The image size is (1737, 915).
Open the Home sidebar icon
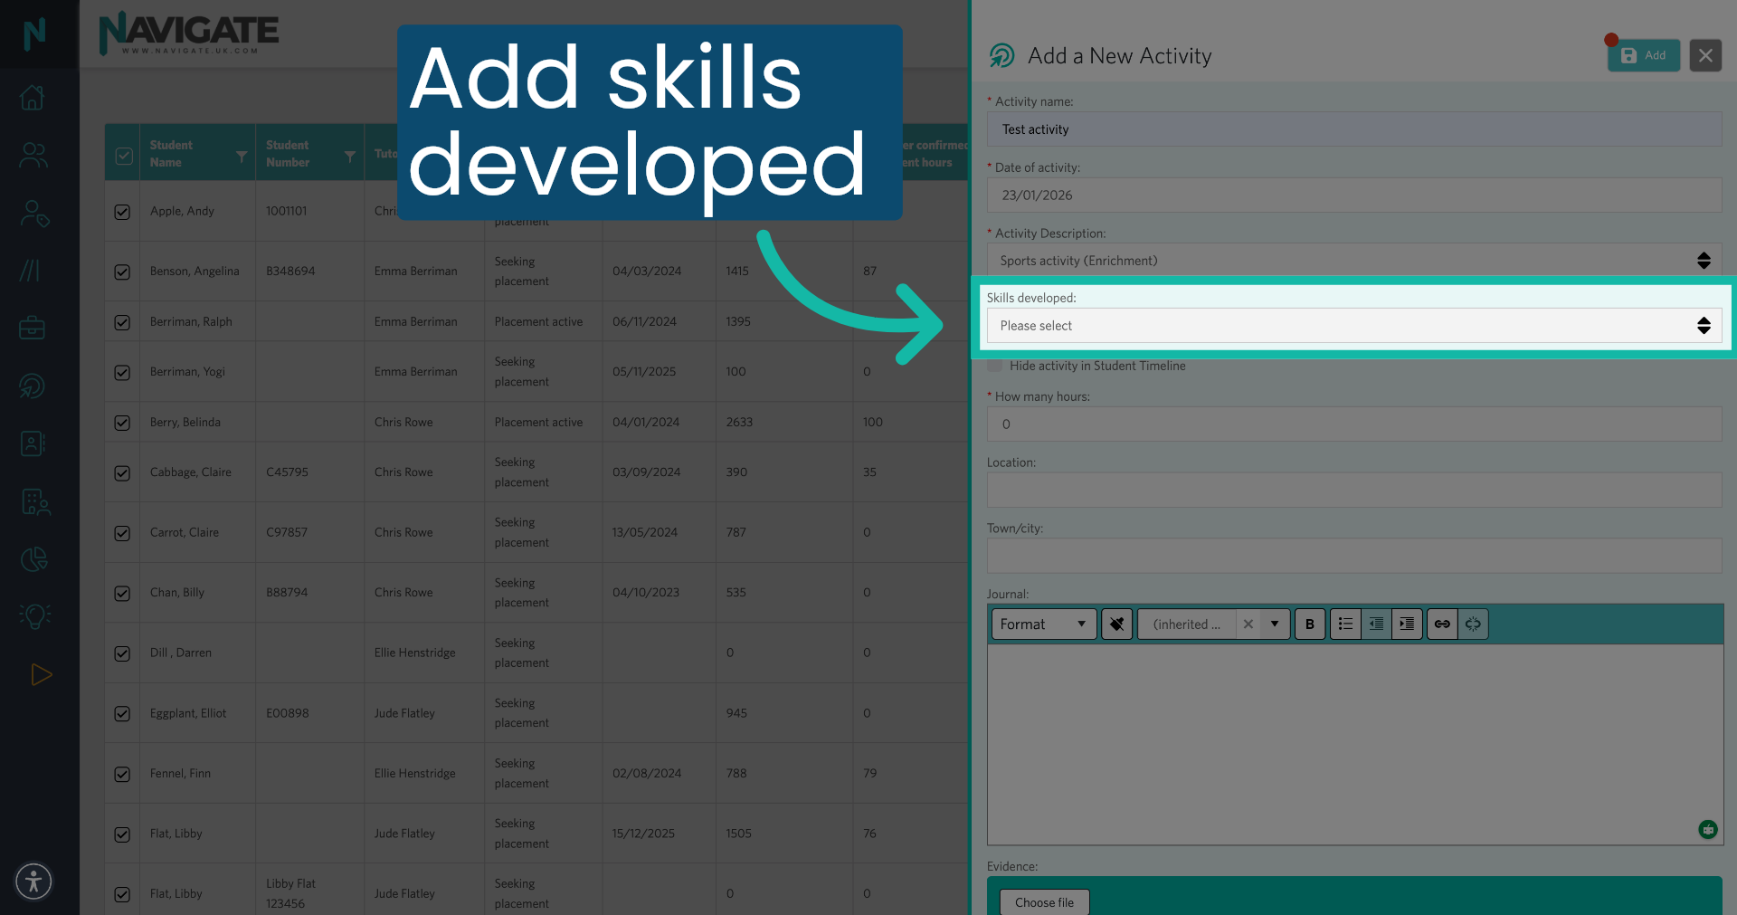point(33,97)
